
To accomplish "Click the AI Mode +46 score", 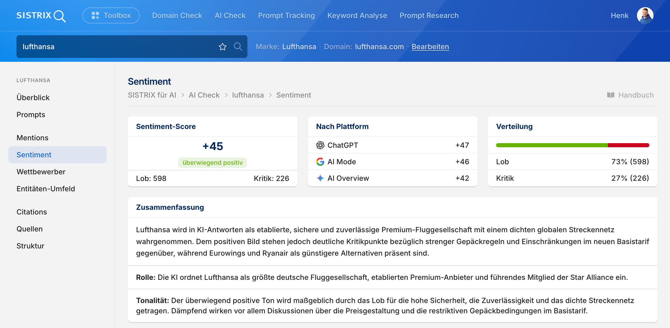I will (x=462, y=162).
